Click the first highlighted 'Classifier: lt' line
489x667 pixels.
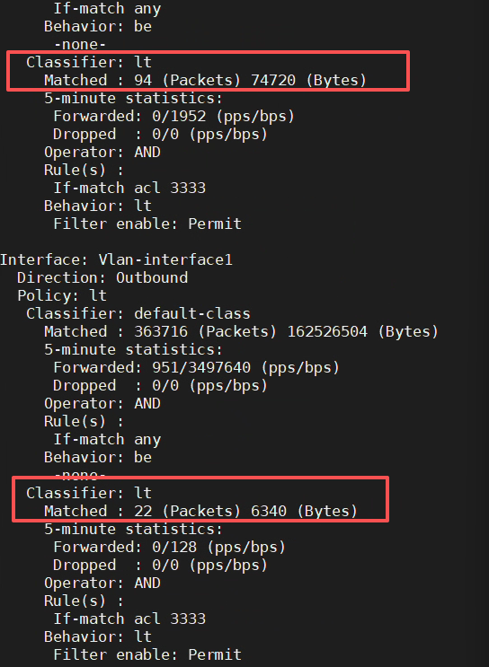point(89,63)
